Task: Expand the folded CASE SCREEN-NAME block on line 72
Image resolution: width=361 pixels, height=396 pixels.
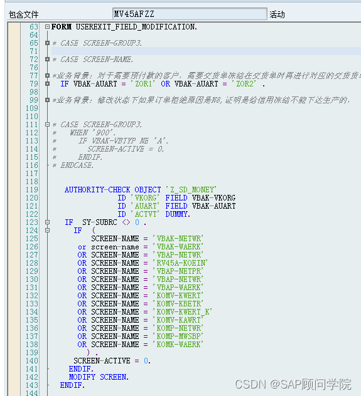Action: 47,60
